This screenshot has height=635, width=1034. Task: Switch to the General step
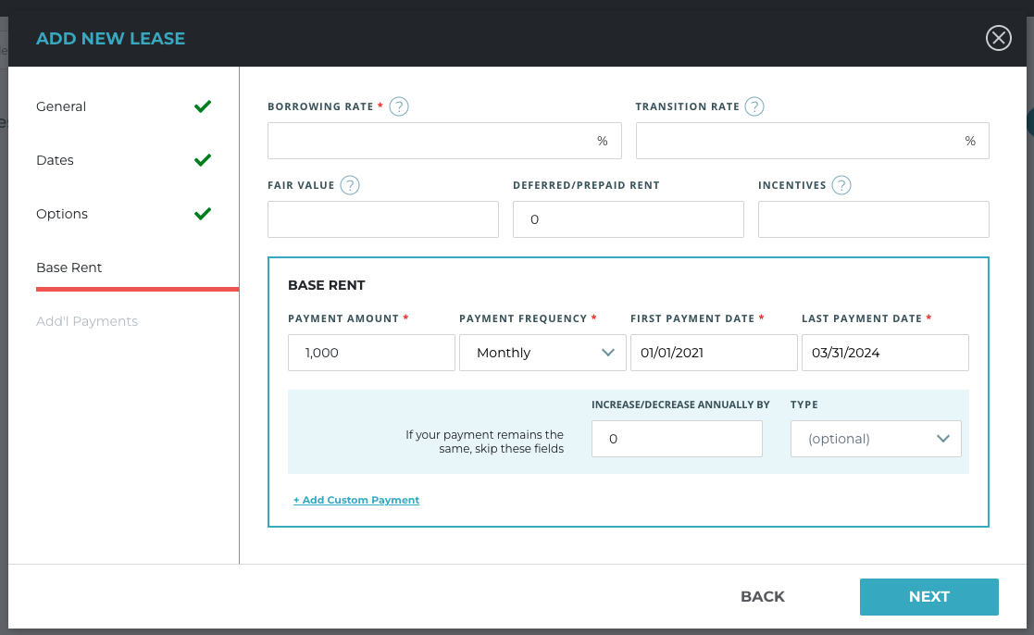click(x=61, y=106)
